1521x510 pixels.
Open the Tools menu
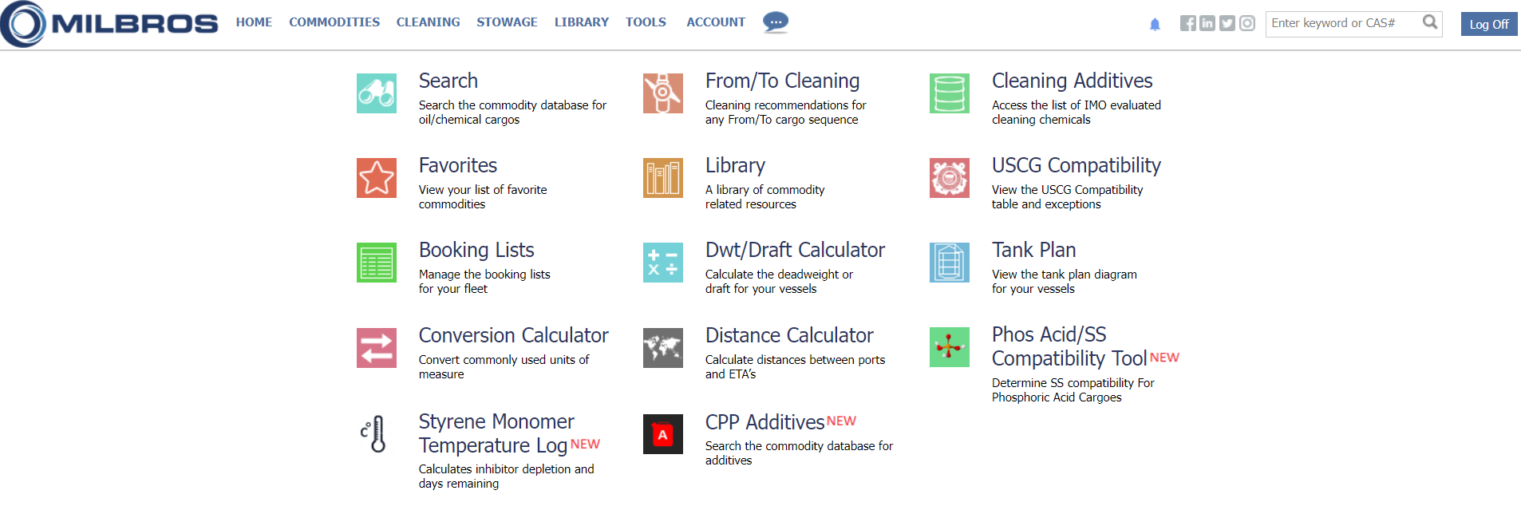pos(645,22)
